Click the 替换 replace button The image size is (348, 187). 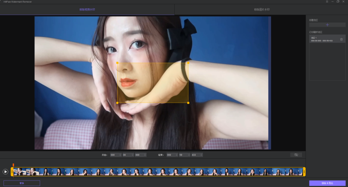(x=22, y=183)
